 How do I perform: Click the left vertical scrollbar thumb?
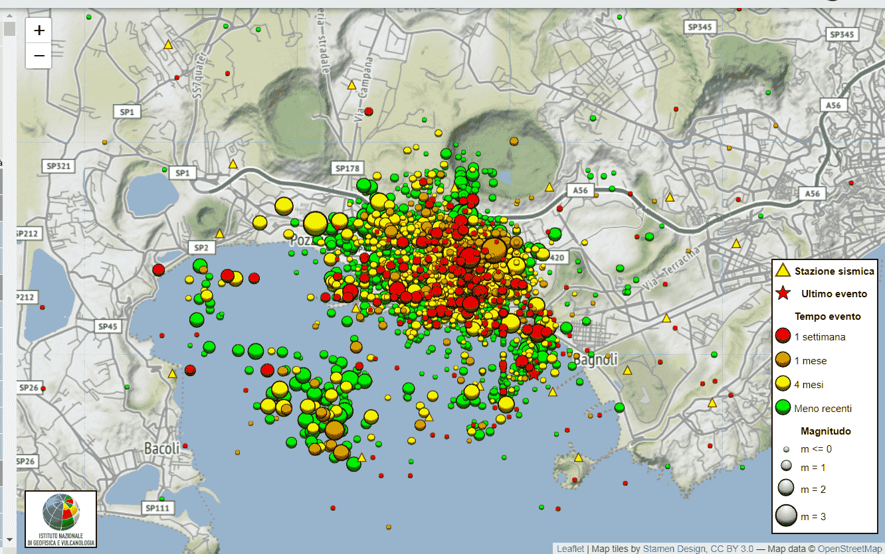[9, 29]
